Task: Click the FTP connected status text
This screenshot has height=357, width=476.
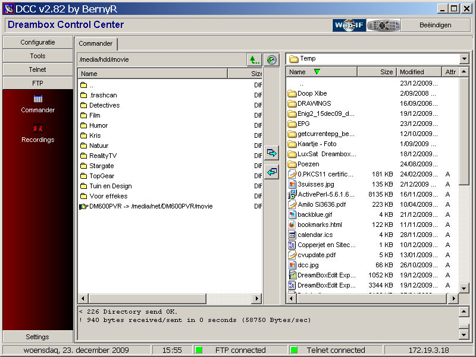Action: (x=240, y=350)
